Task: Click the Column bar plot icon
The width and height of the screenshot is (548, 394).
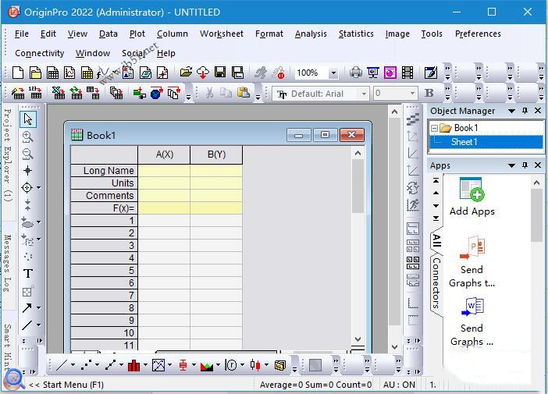Action: coord(133,365)
